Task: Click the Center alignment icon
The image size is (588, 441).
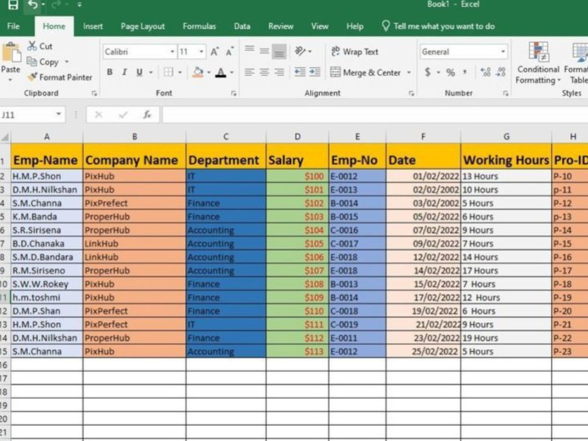Action: (x=265, y=72)
